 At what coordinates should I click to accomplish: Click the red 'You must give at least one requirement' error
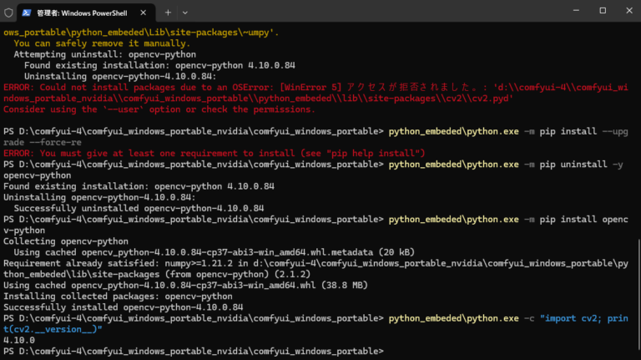[215, 154]
